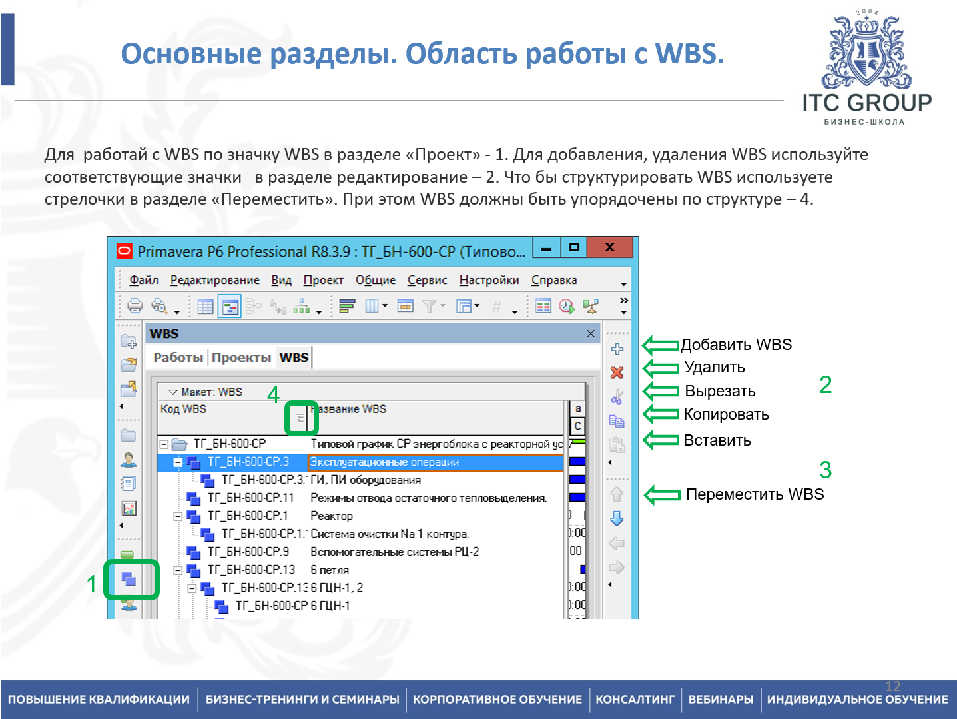The height and width of the screenshot is (719, 957).
Task: Open the Проект menu
Action: pyautogui.click(x=324, y=280)
